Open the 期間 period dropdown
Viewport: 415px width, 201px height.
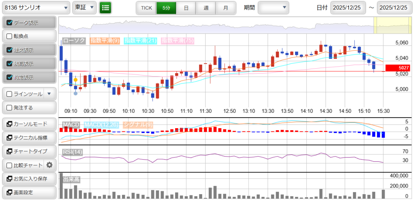pyautogui.click(x=273, y=7)
